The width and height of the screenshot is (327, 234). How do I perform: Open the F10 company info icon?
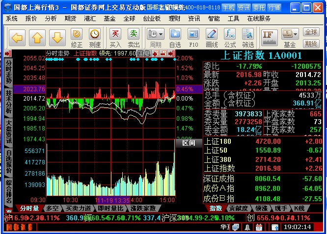tap(193, 34)
